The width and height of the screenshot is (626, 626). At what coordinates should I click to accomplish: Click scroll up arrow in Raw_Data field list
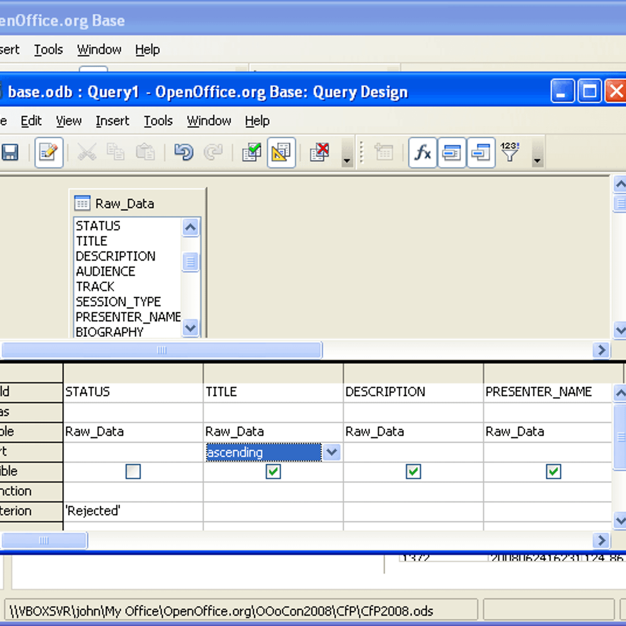190,227
